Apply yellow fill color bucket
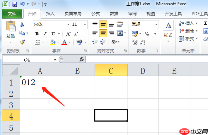This screenshot has height=135, width=208. (x=53, y=42)
